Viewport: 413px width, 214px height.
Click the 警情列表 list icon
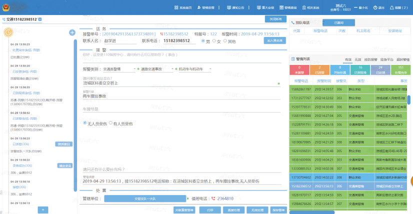[x=293, y=59]
